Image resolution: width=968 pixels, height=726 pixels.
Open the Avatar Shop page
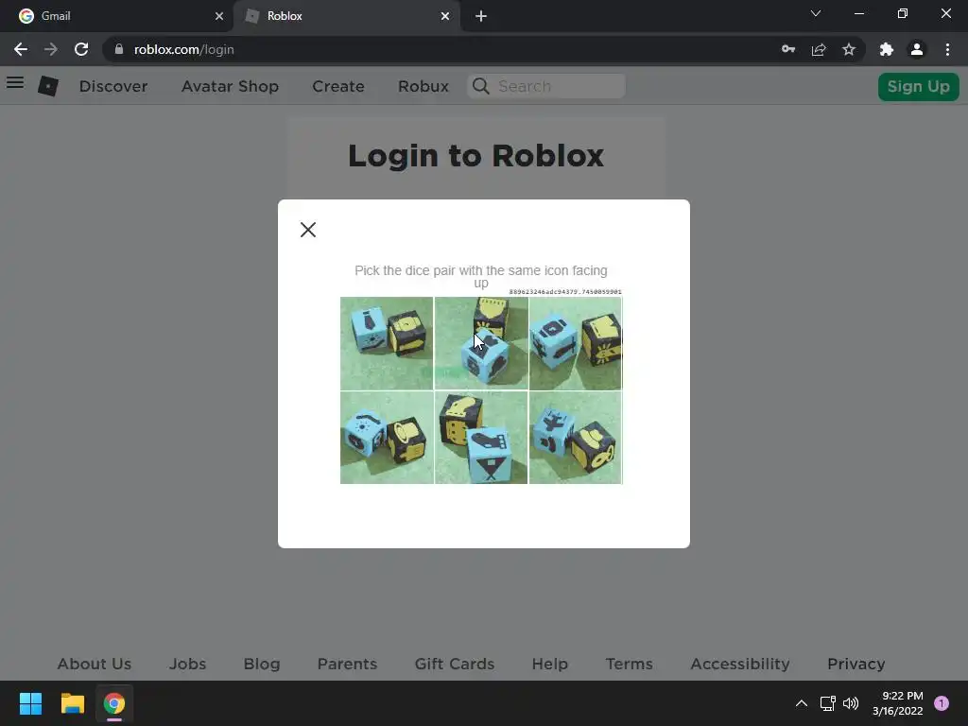tap(230, 86)
